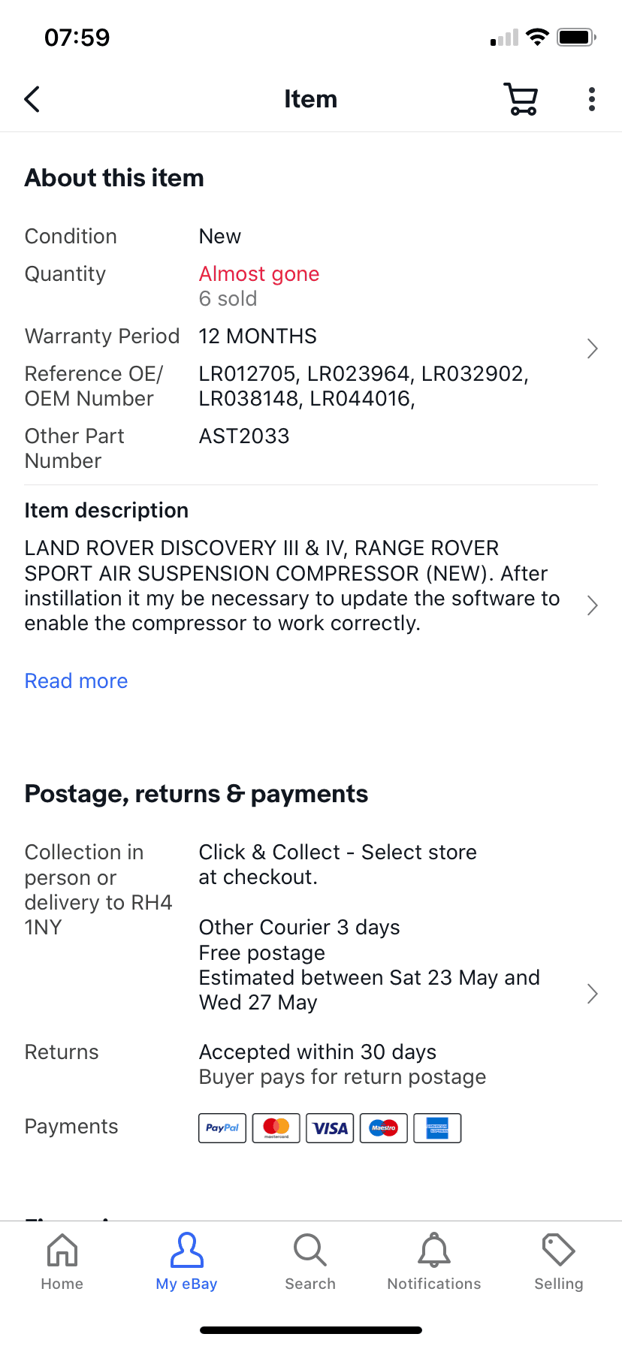The height and width of the screenshot is (1346, 622).
Task: Expand postage details chevron
Action: tap(592, 994)
